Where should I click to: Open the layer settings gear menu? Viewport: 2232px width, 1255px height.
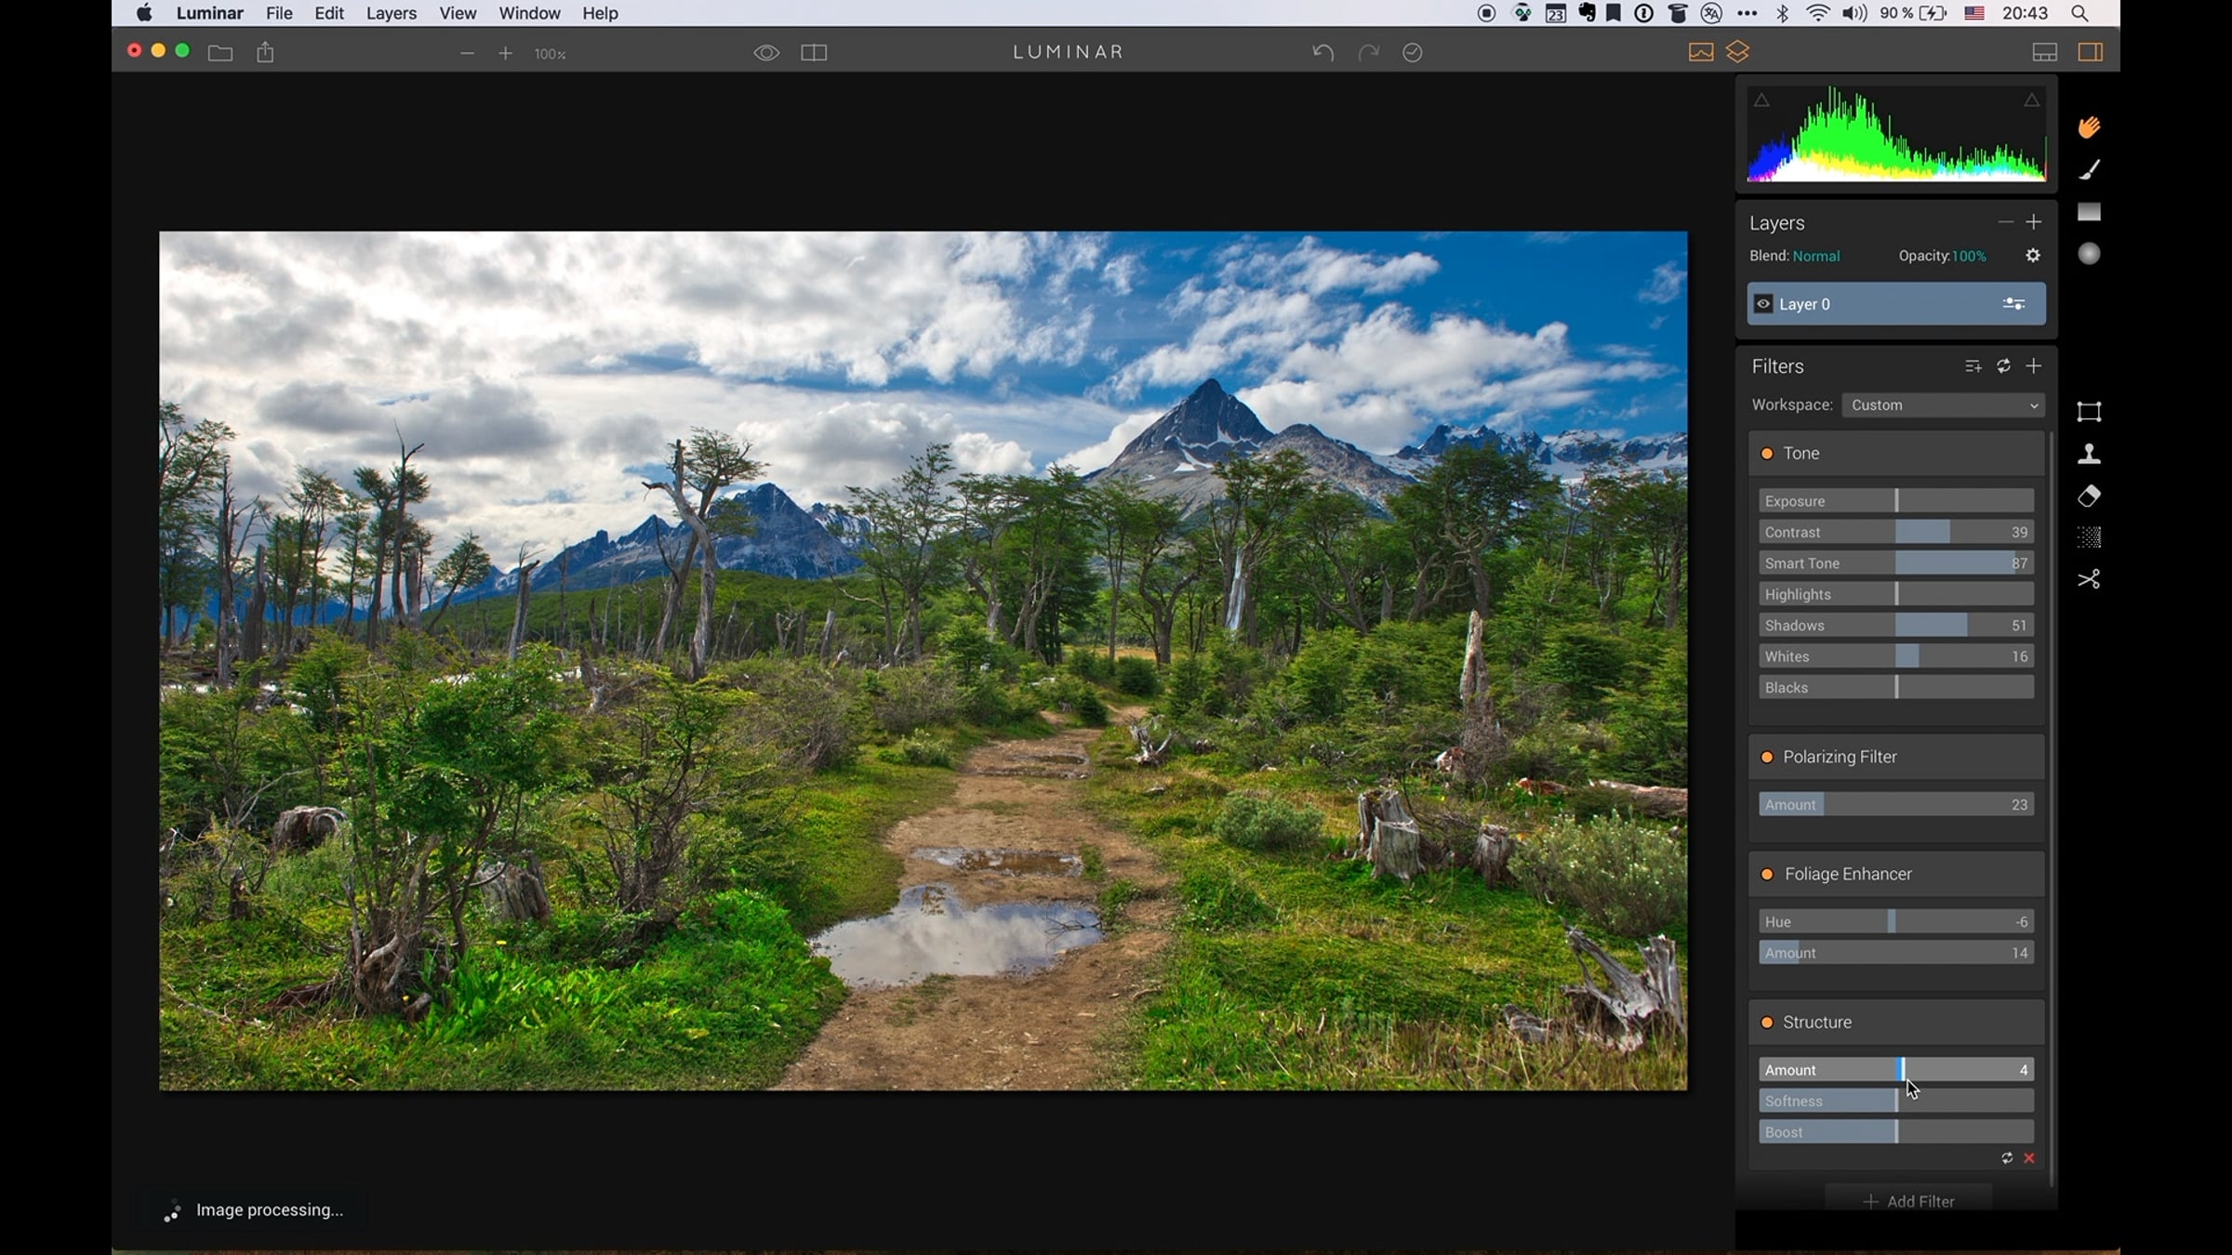click(x=2033, y=256)
